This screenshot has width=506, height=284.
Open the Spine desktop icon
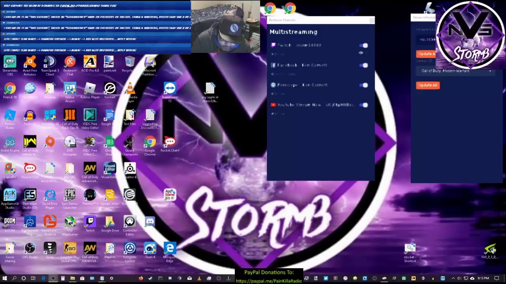click(50, 251)
